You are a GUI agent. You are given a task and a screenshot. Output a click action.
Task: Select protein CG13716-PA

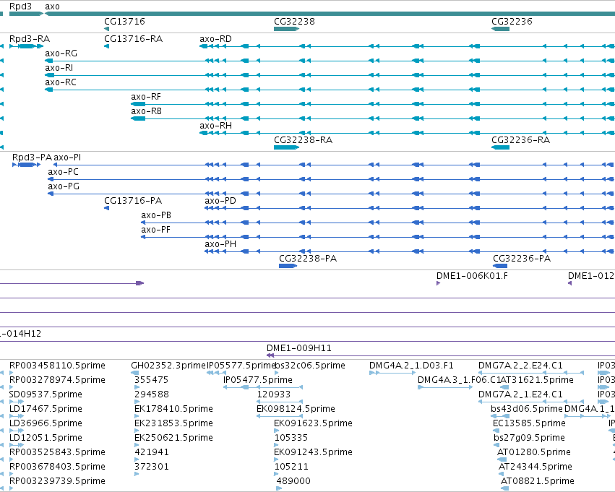coord(133,201)
